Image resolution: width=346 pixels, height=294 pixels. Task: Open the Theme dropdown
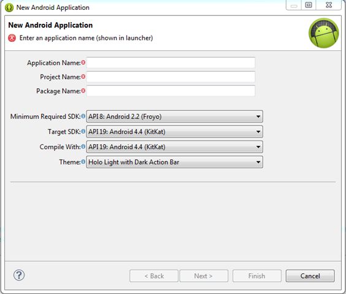tap(174, 162)
